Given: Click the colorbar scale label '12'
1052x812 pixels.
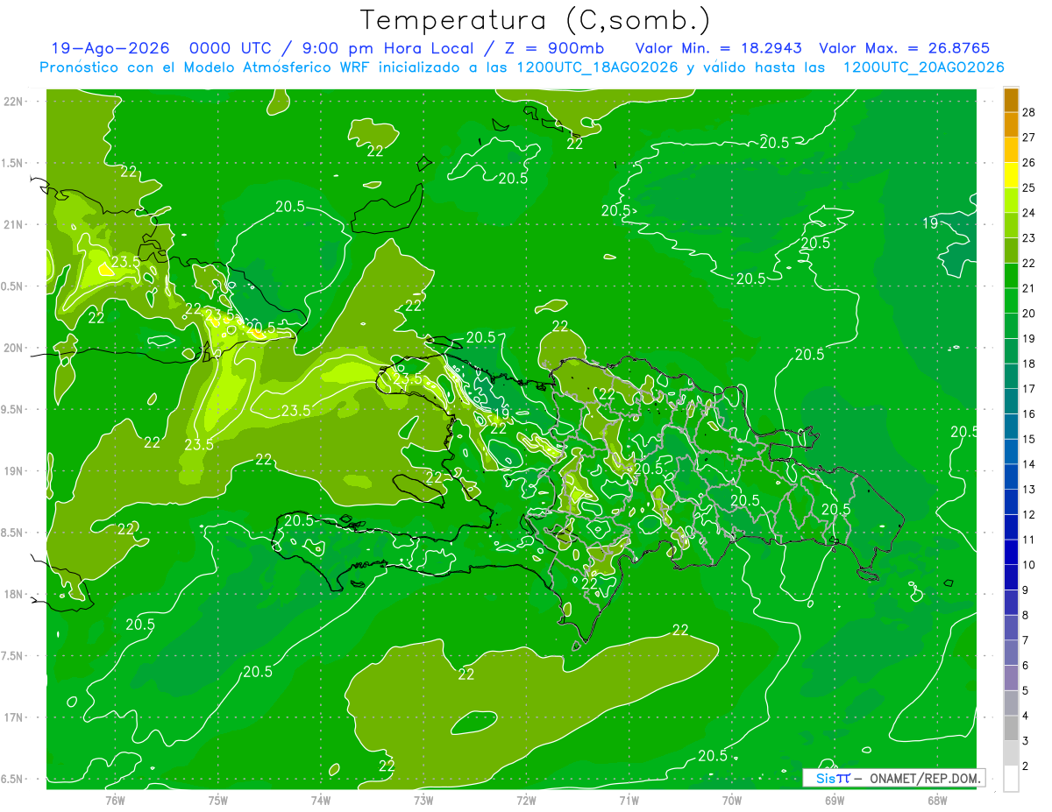Looking at the screenshot, I should 1029,514.
